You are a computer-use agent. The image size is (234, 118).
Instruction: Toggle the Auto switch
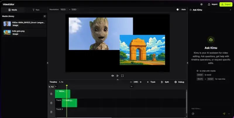click(178, 10)
